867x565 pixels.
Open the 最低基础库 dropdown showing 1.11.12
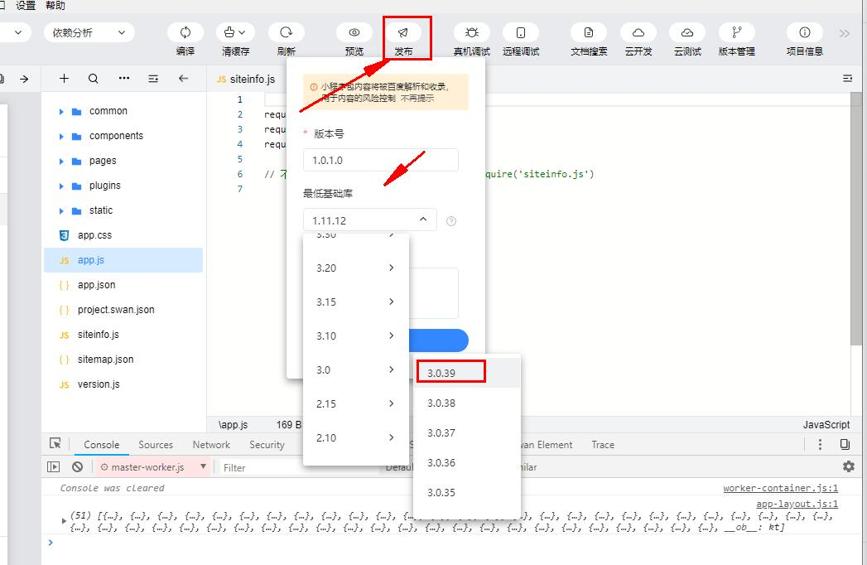coord(369,220)
